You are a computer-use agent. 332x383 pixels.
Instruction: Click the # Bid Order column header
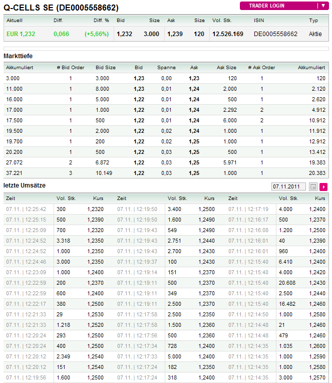pos(71,67)
